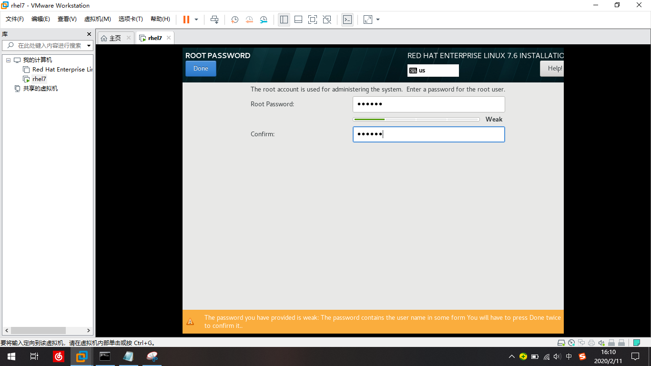651x366 pixels.
Task: Open the stretch guest dropdown arrow
Action: click(378, 20)
